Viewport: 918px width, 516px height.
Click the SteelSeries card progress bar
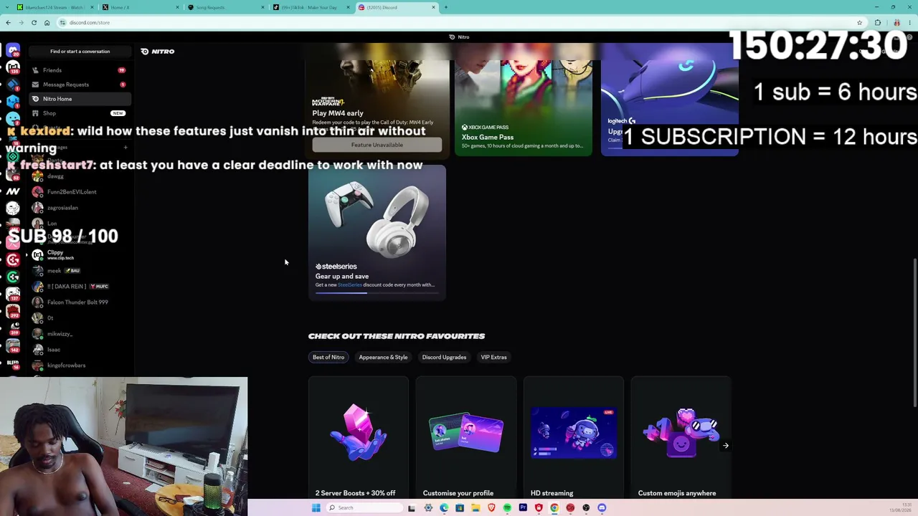pos(377,292)
